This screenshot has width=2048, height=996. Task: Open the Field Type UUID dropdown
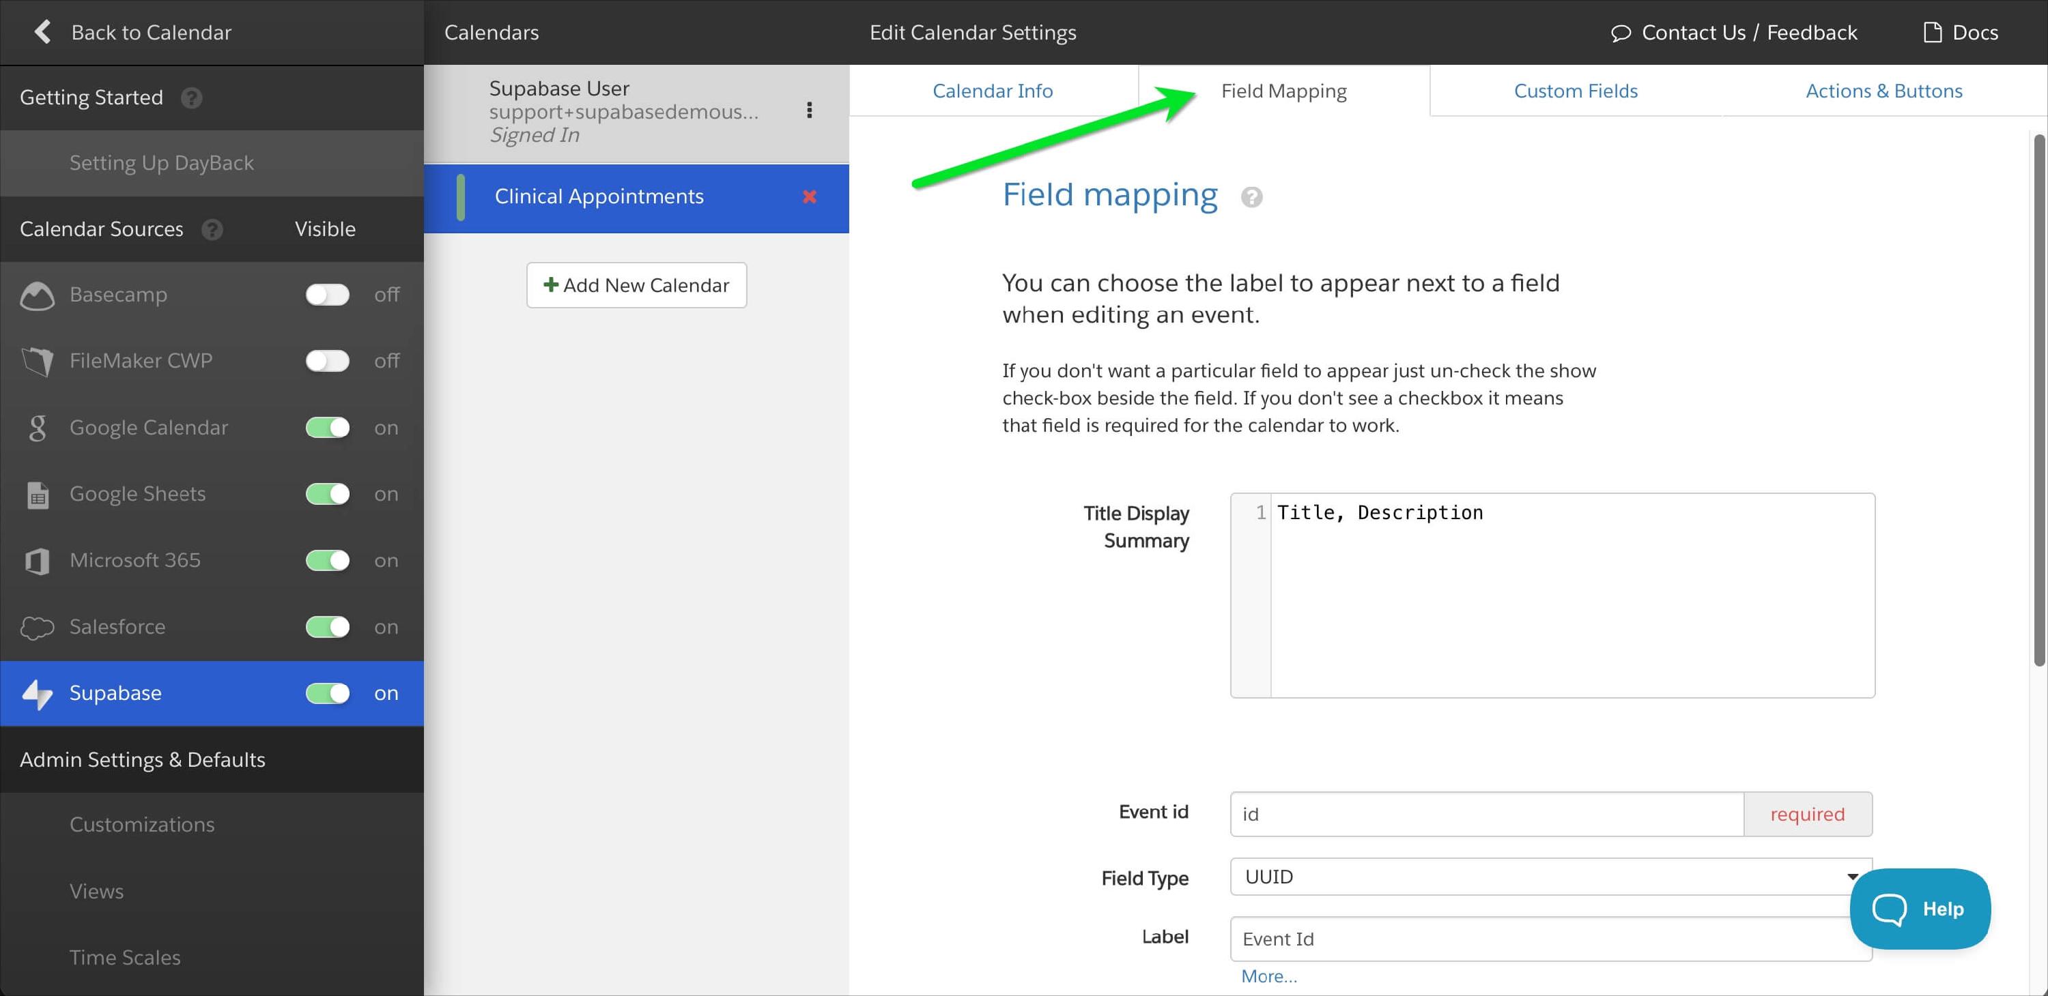click(1550, 877)
